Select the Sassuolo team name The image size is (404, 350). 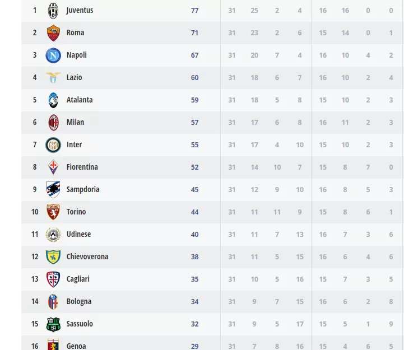click(x=80, y=324)
